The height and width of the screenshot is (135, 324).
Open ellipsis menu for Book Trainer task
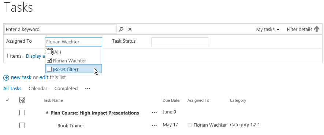pos(154,126)
